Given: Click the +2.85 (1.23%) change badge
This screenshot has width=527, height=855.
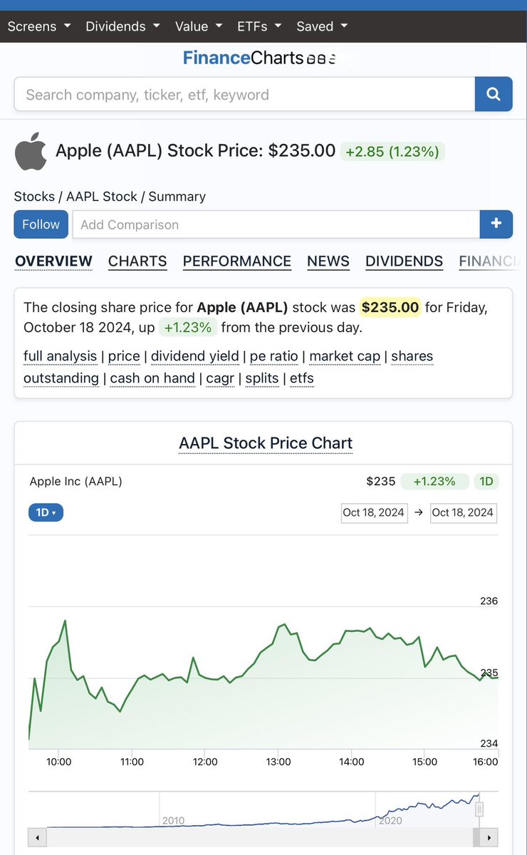Looking at the screenshot, I should click(392, 151).
